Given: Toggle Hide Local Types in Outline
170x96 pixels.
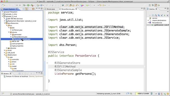Looking at the screenshot, I should tap(167, 15).
